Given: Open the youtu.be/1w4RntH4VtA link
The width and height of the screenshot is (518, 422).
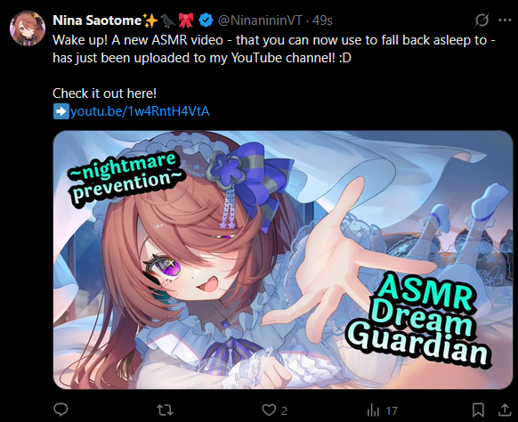Looking at the screenshot, I should click(140, 111).
